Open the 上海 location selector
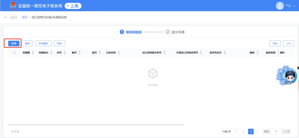 [73, 6]
